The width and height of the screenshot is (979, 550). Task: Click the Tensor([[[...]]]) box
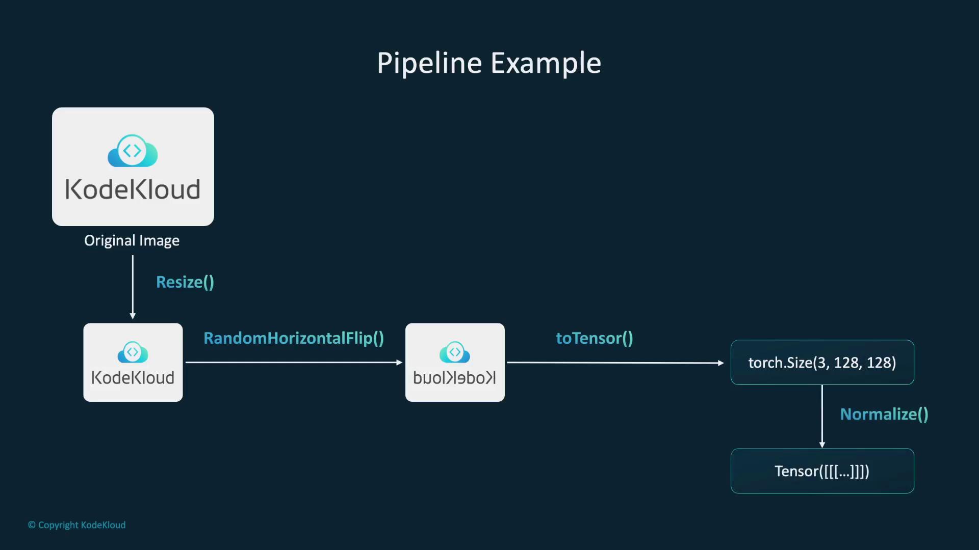coord(822,471)
